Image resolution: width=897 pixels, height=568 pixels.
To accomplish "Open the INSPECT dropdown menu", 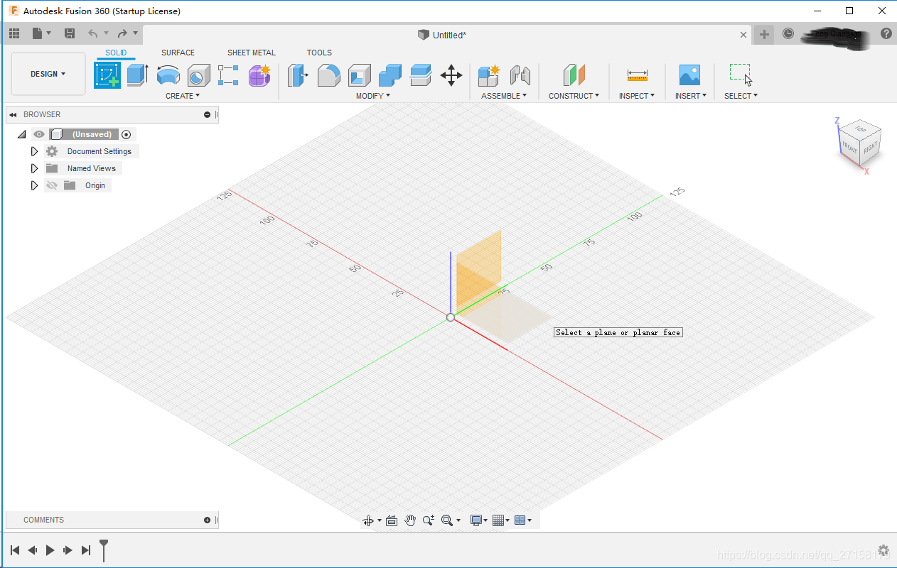I will (637, 96).
